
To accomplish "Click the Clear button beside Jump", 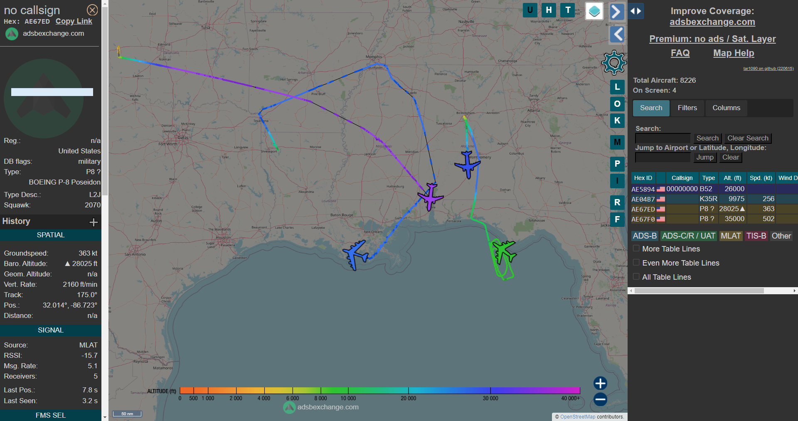I will (x=731, y=158).
